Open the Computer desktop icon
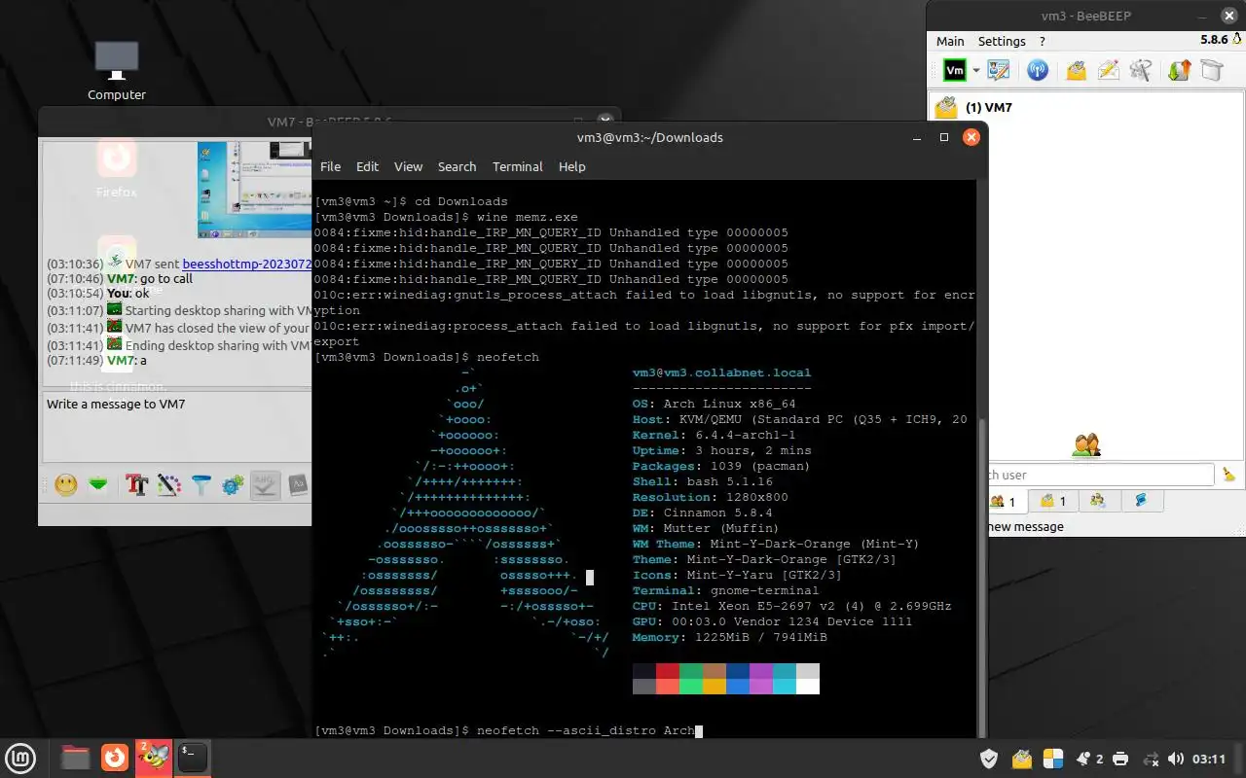The image size is (1246, 778). (x=117, y=70)
